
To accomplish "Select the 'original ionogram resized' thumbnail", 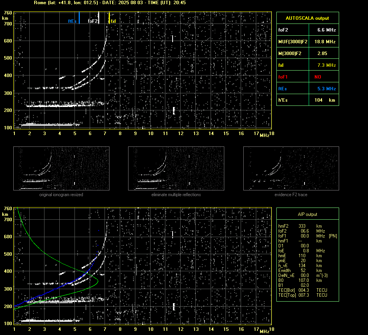I will click(61, 168).
